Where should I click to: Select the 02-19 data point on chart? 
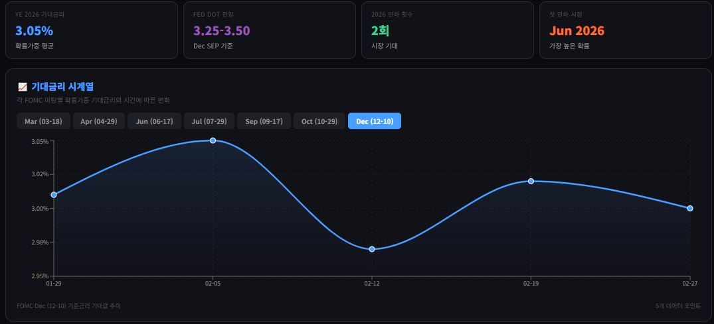(531, 181)
